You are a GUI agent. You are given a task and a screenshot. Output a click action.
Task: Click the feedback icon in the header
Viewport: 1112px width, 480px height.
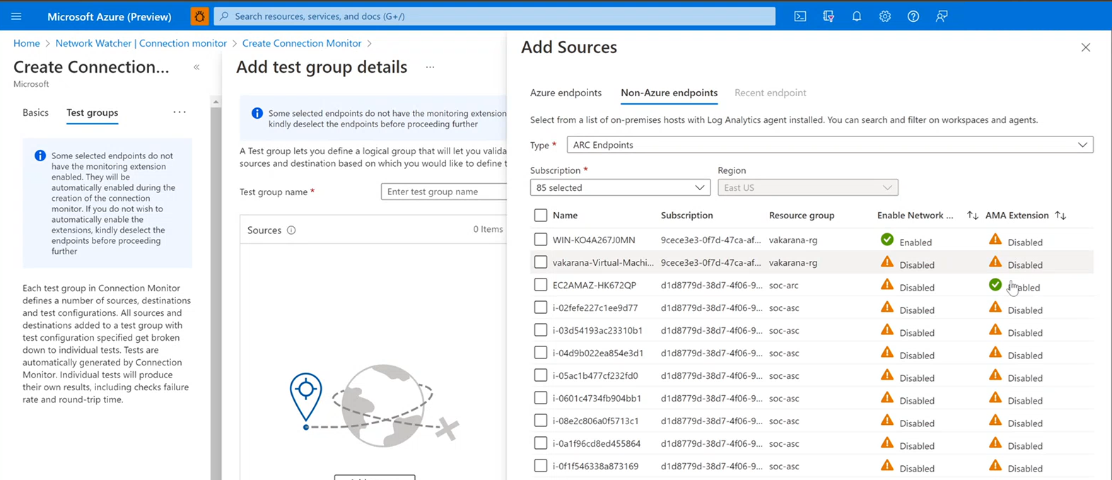coord(941,16)
